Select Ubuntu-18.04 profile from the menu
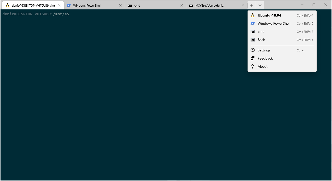 coord(282,15)
